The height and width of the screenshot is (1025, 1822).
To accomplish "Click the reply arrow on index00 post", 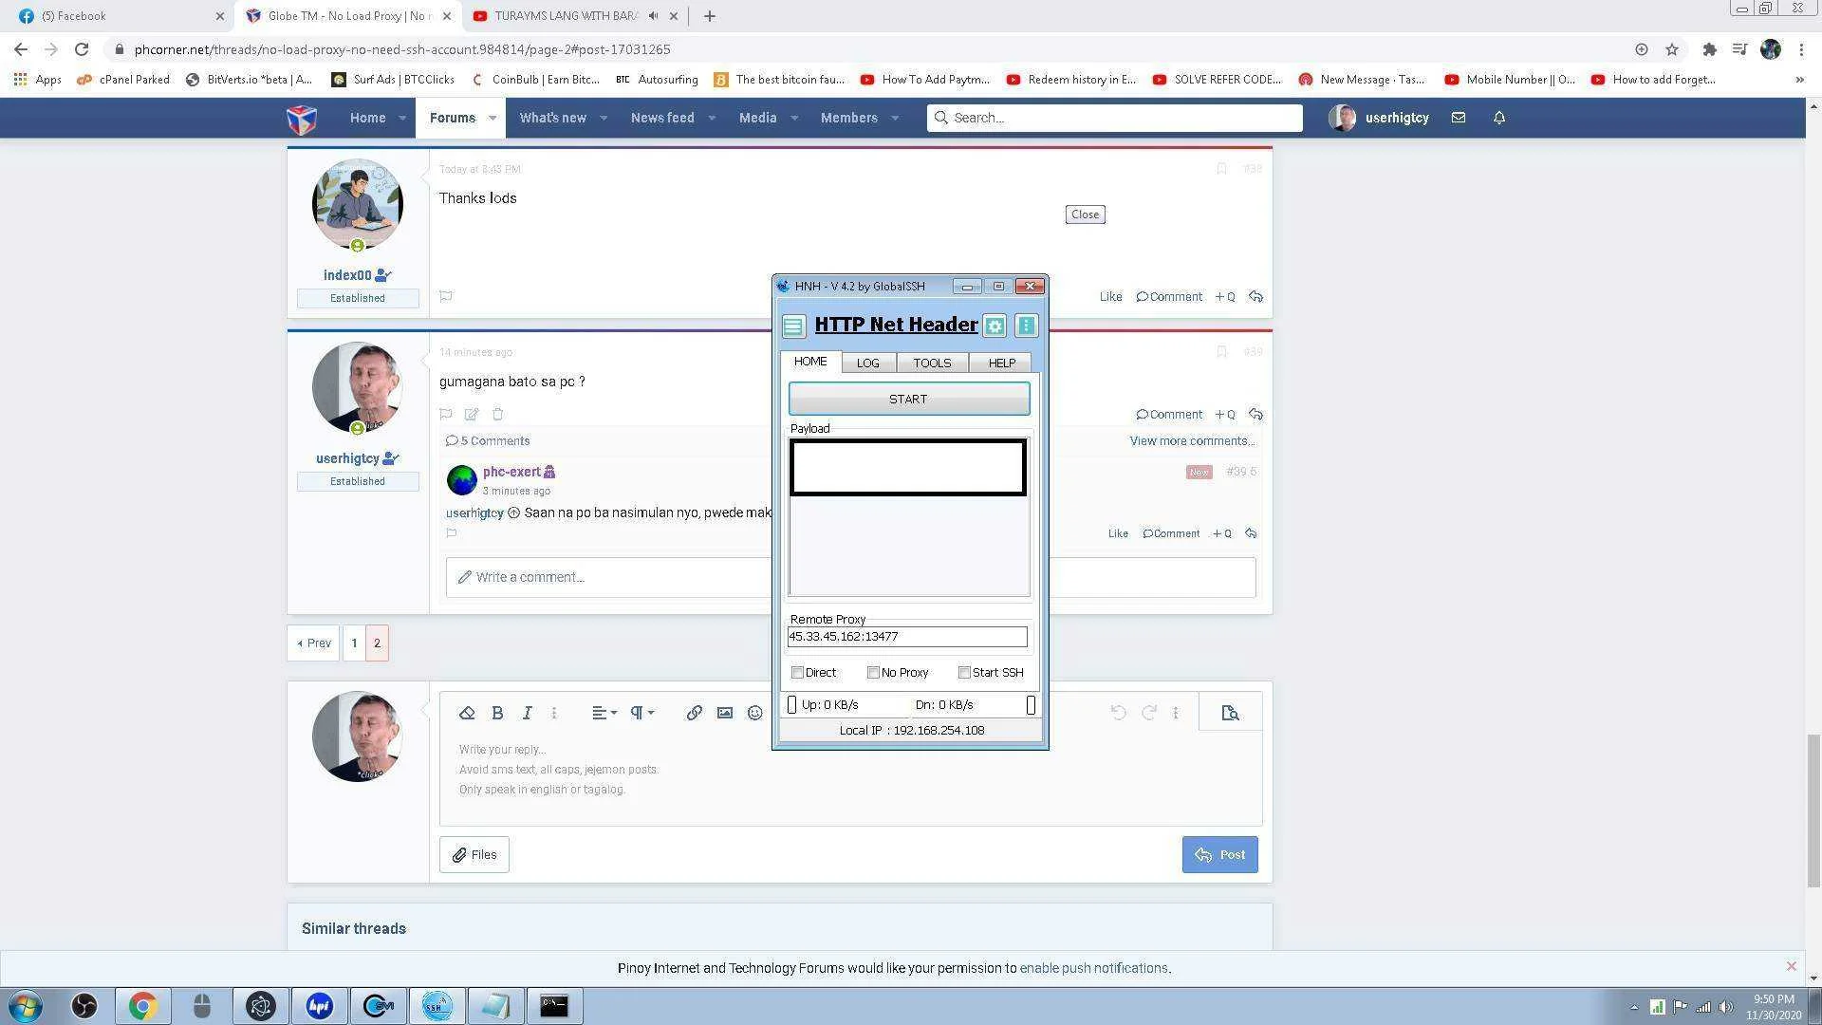I will point(1256,297).
